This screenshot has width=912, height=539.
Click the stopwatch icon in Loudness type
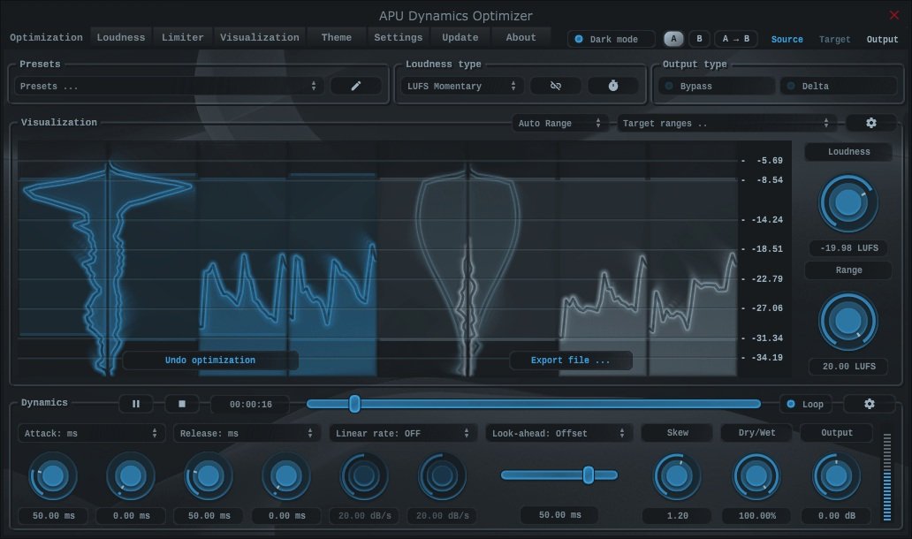[x=613, y=86]
